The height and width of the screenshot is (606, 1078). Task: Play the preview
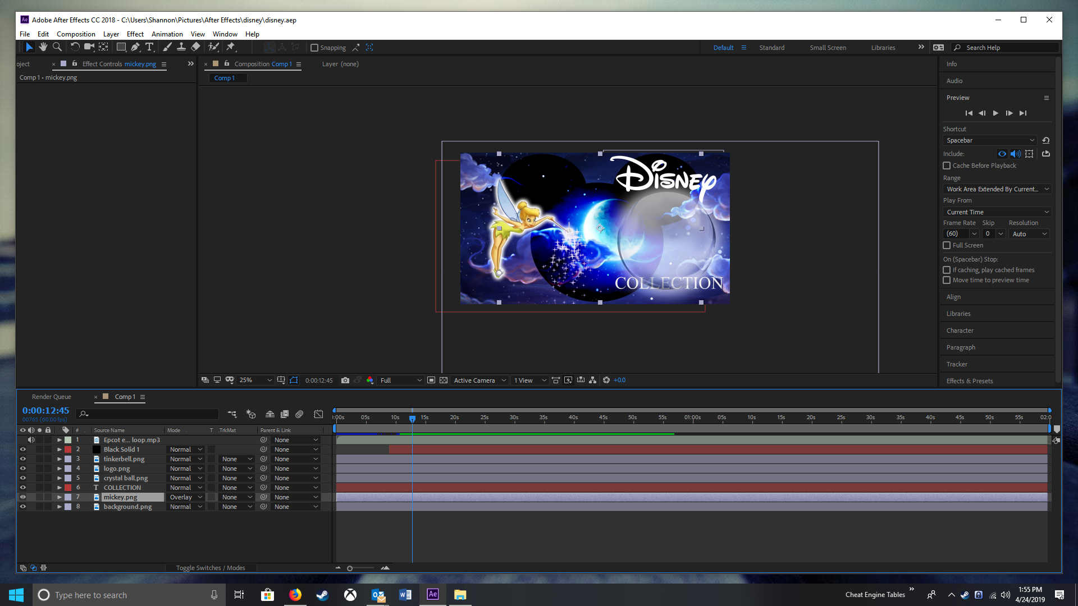(995, 113)
